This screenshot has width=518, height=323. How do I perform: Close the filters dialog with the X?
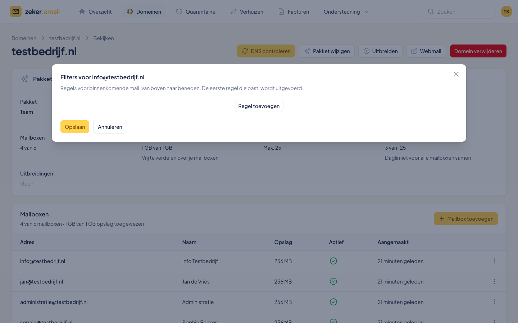click(456, 74)
